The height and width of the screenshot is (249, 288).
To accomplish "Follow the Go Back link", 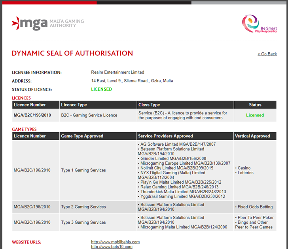I will click(267, 54).
